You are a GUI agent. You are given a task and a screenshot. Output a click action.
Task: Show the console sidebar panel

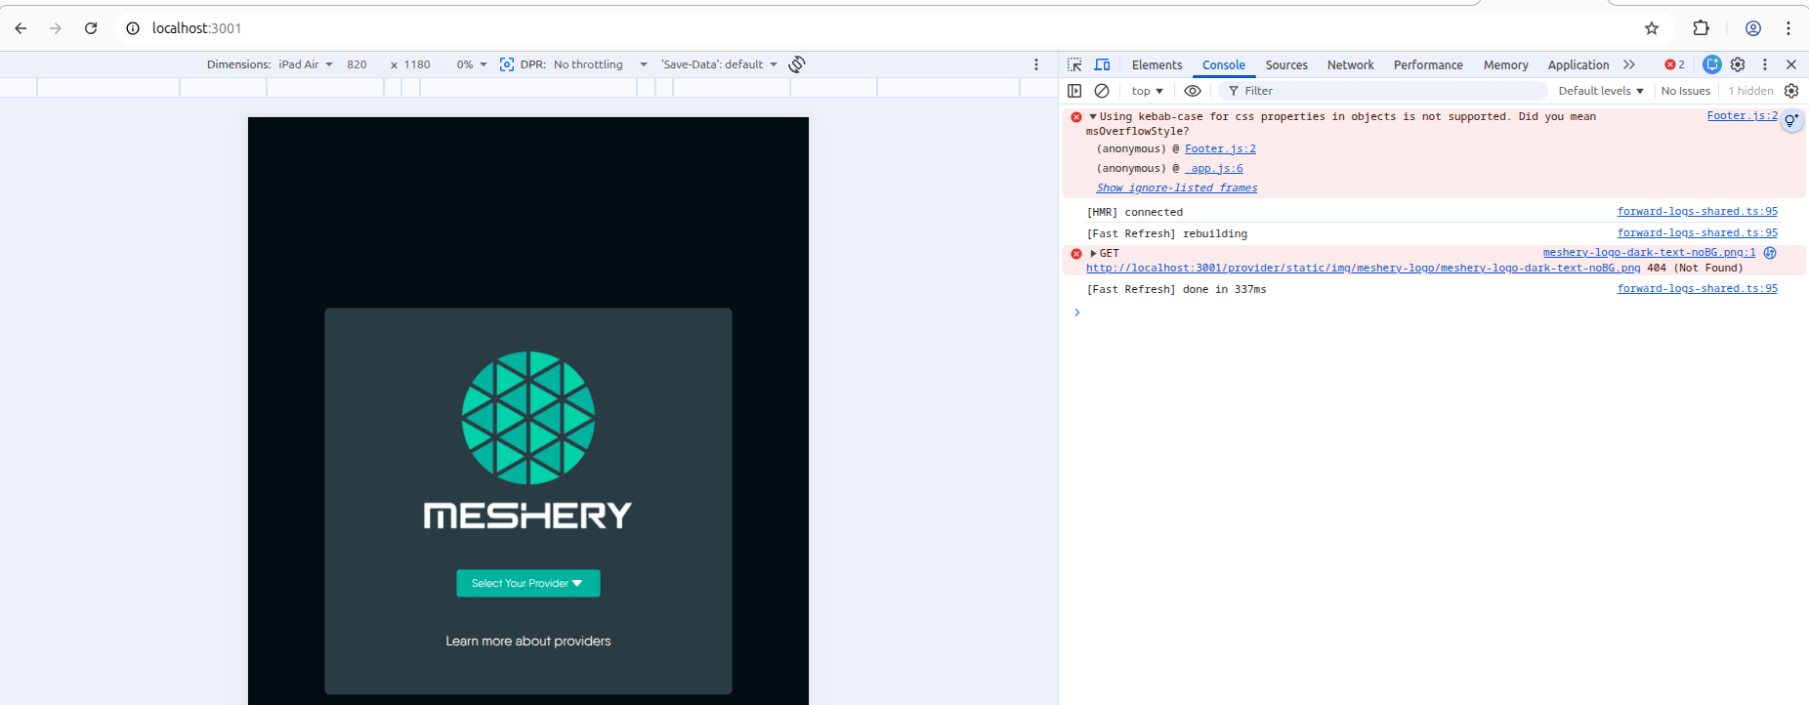tap(1074, 91)
